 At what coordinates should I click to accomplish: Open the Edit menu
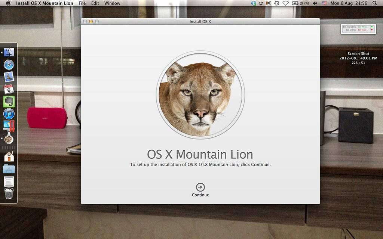click(95, 3)
